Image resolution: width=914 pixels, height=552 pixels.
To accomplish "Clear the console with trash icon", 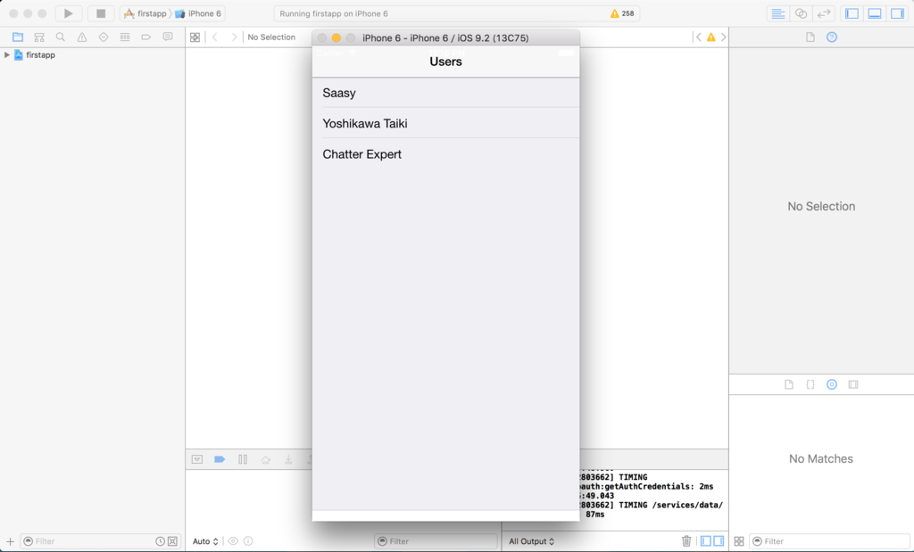I will click(x=686, y=541).
